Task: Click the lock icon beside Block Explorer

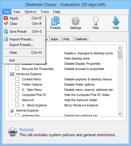Action: point(23,105)
